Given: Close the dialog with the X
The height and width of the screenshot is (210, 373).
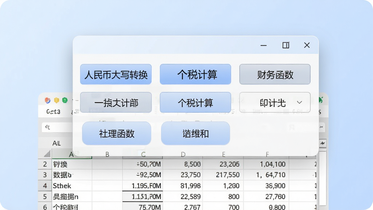Looking at the screenshot, I should point(307,45).
